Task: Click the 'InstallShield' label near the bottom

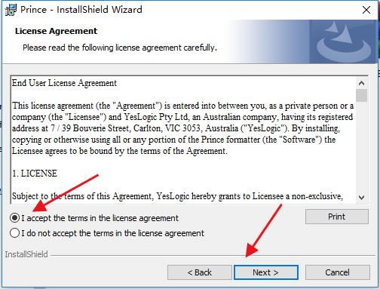Action: [26, 254]
